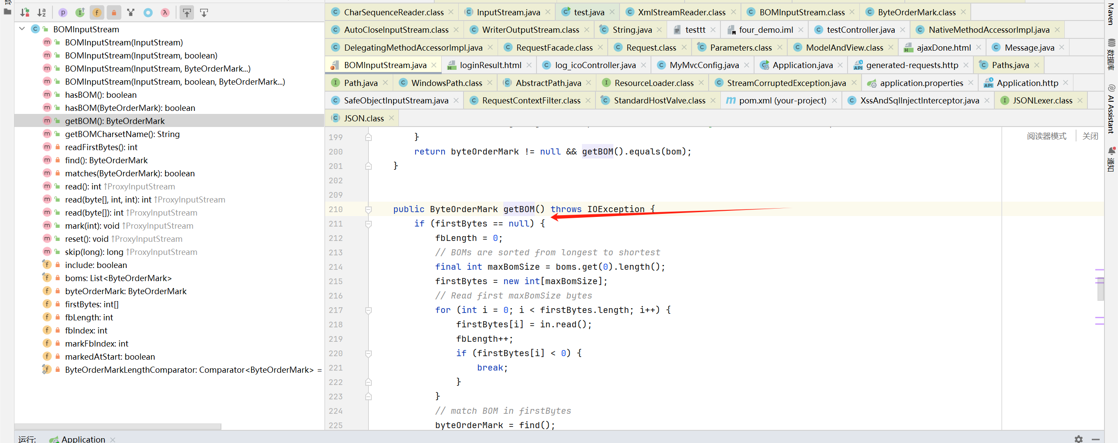Screen dimensions: 1118x443
Task: Fold the if block at line 211
Action: 368,224
